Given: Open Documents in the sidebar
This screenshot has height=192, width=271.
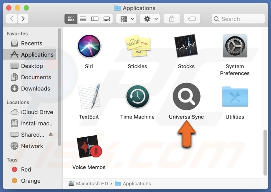Looking at the screenshot, I should point(30,77).
